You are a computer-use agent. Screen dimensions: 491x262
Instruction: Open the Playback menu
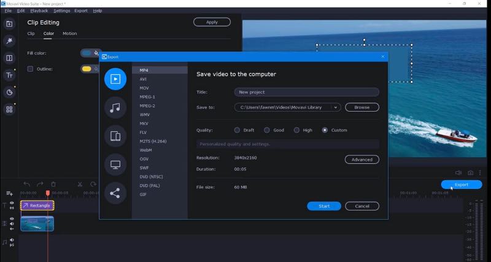tap(39, 10)
